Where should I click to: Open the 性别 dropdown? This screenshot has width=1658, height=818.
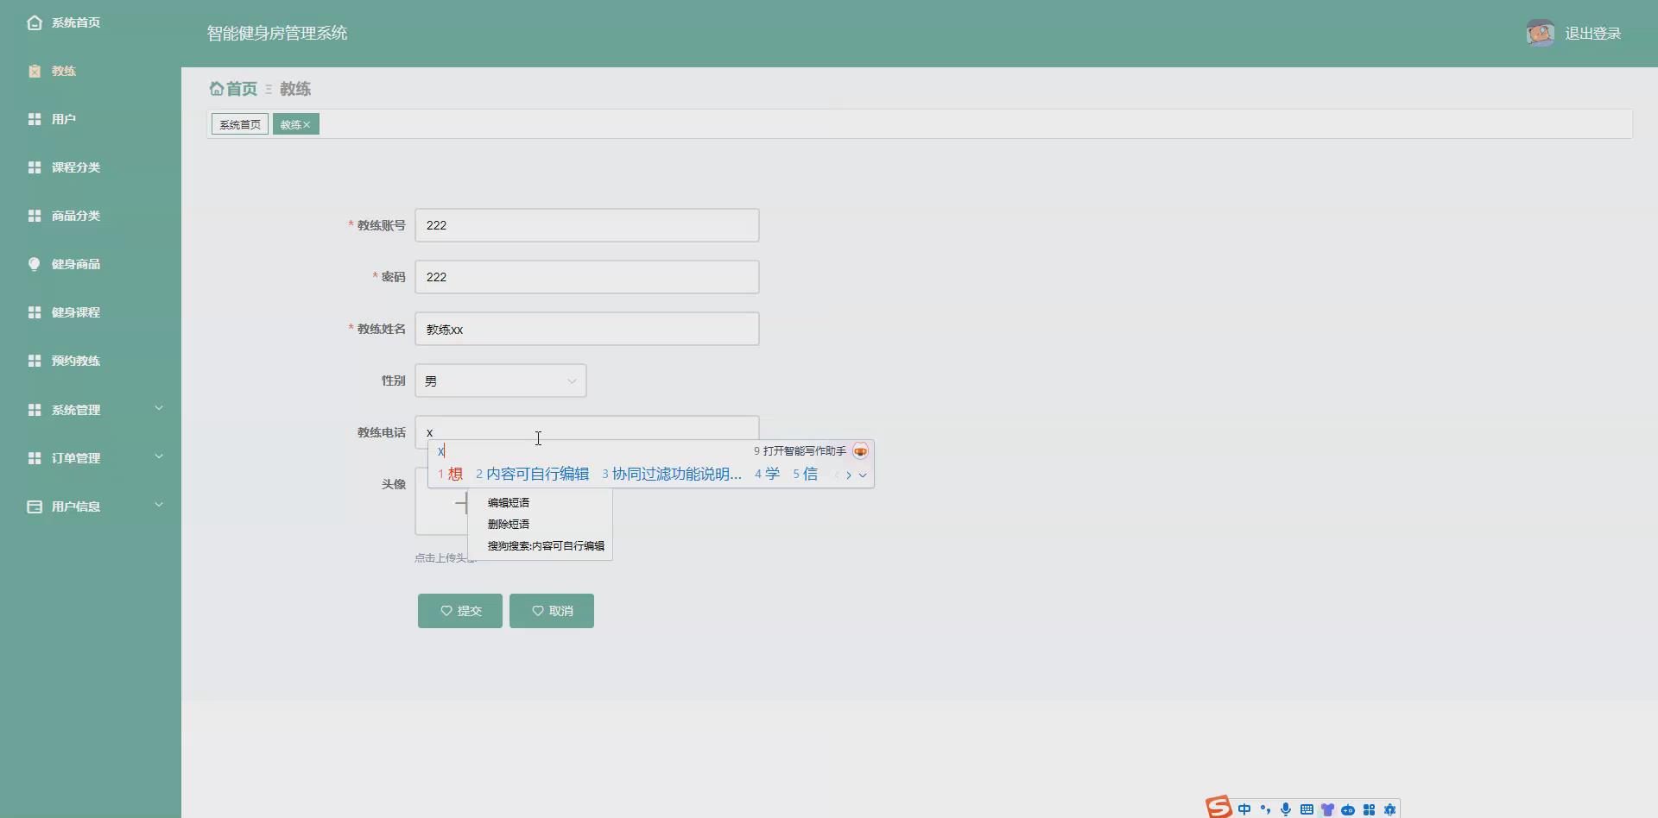501,381
